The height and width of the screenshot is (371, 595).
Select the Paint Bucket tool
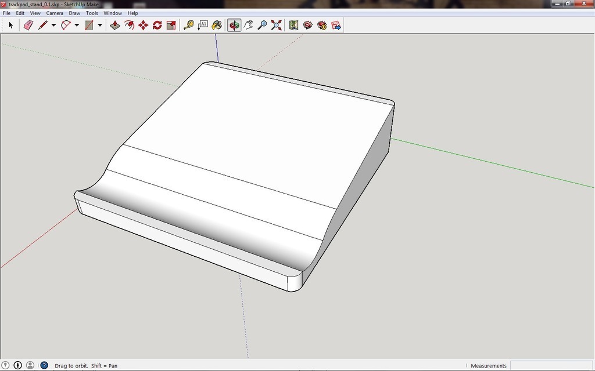[216, 24]
